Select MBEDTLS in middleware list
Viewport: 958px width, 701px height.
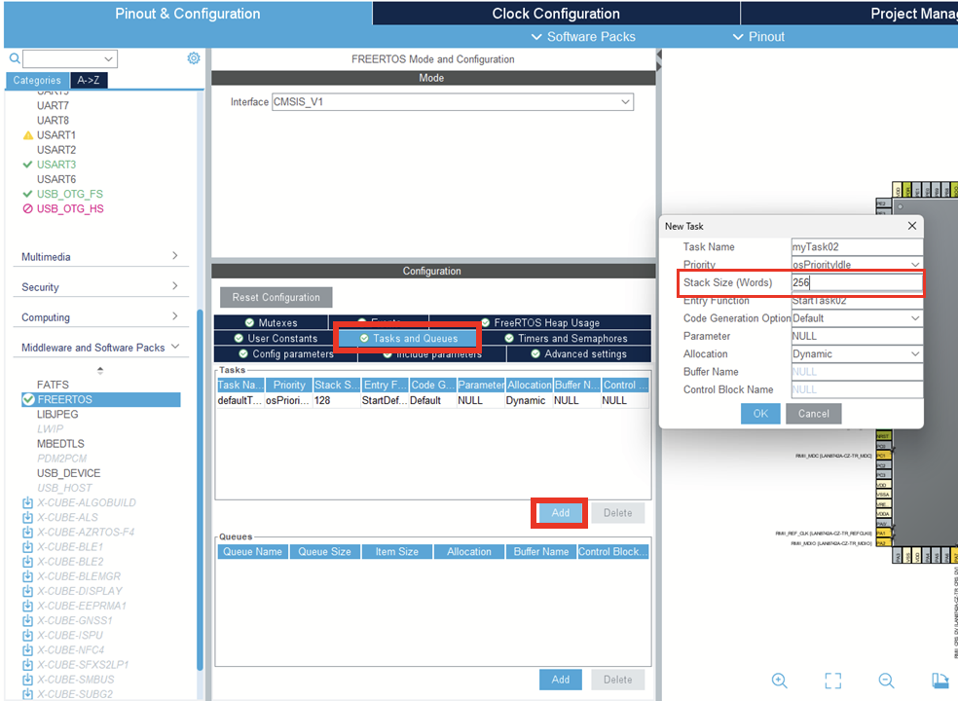[x=60, y=444]
